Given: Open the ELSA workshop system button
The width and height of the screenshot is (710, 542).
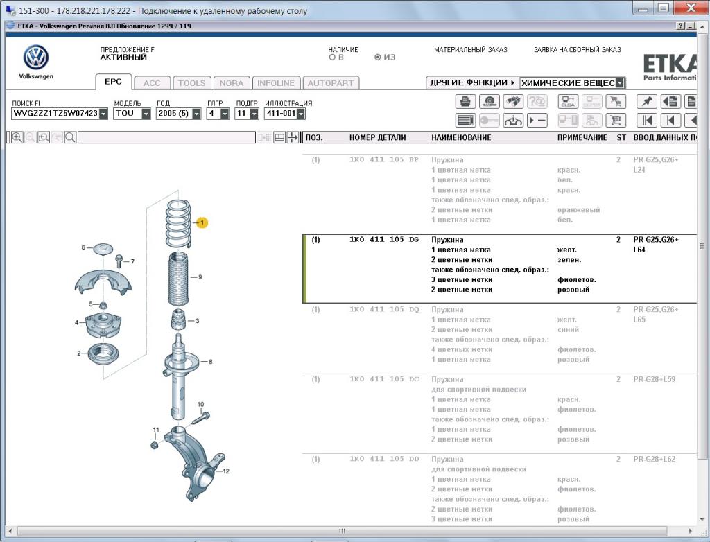Looking at the screenshot, I should pyautogui.click(x=568, y=101).
